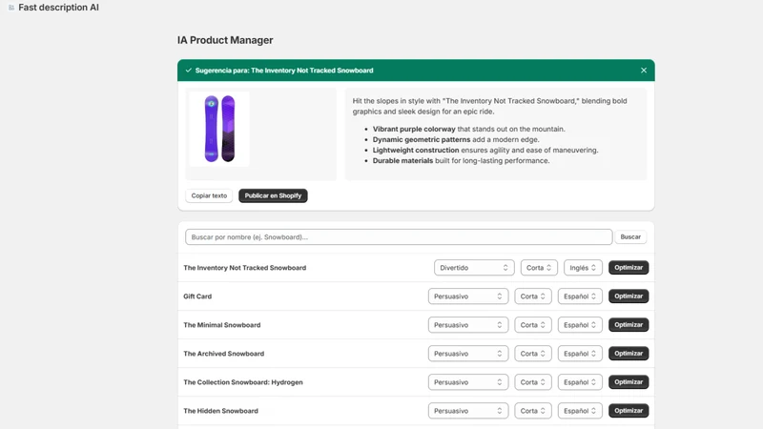Open Español dropdown for The Minimal Snowboard
This screenshot has width=763, height=429.
(x=580, y=325)
